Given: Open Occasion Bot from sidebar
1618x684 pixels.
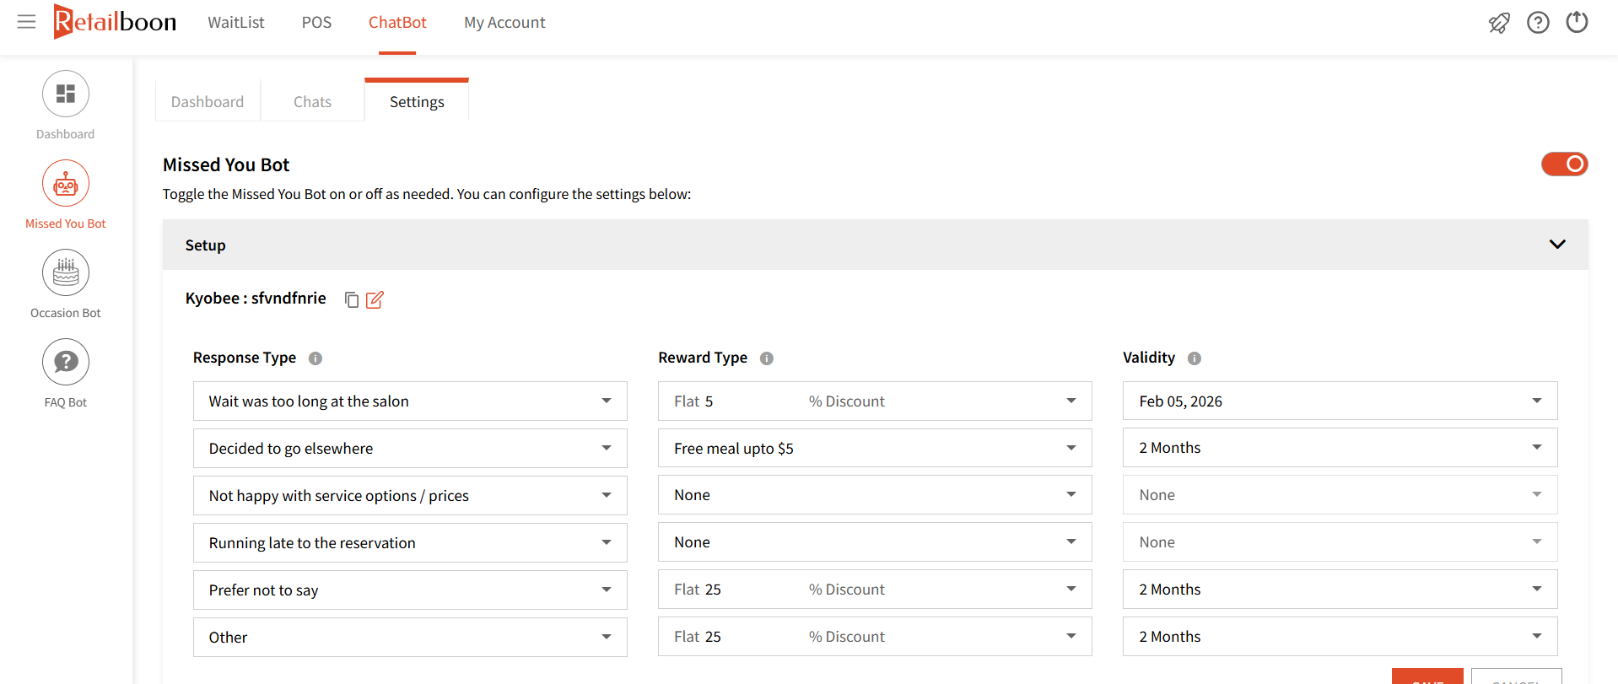Looking at the screenshot, I should (66, 272).
